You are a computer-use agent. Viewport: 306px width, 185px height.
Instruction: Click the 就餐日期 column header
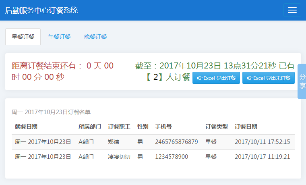[26, 127]
